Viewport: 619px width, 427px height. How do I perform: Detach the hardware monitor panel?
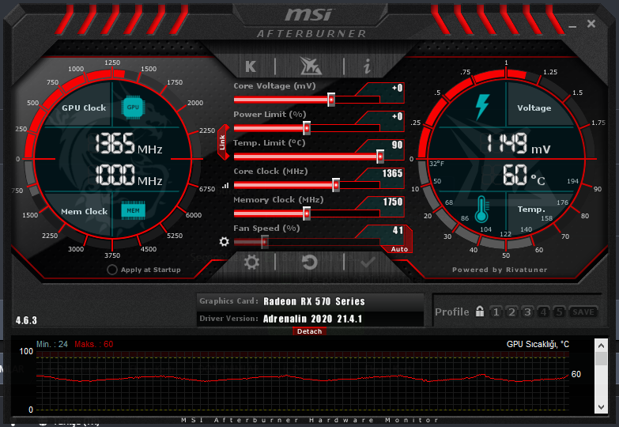pyautogui.click(x=310, y=331)
